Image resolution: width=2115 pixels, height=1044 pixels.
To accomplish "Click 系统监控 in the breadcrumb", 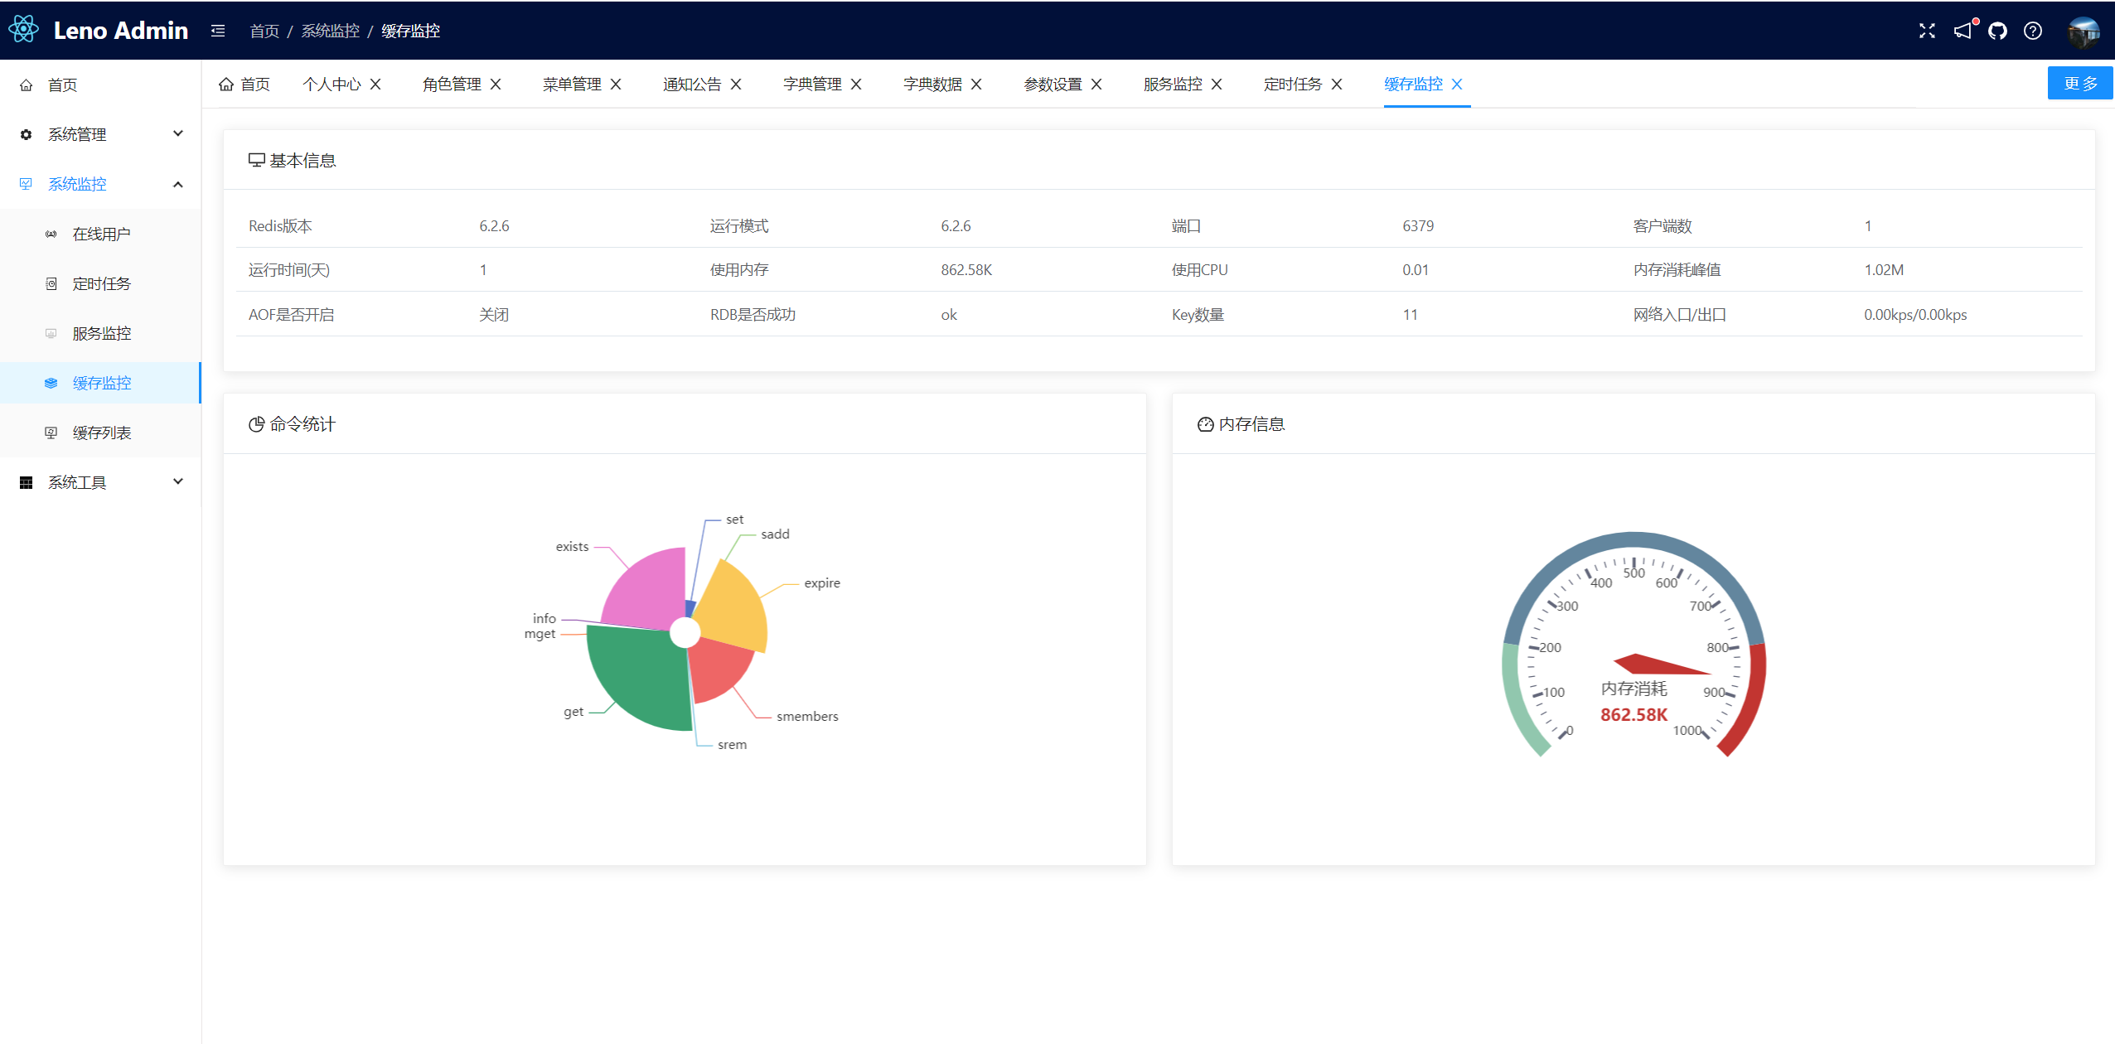I will (x=330, y=31).
